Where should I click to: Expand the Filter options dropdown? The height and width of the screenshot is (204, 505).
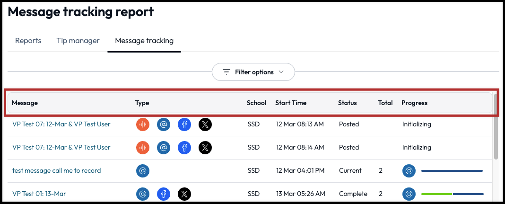click(x=253, y=72)
